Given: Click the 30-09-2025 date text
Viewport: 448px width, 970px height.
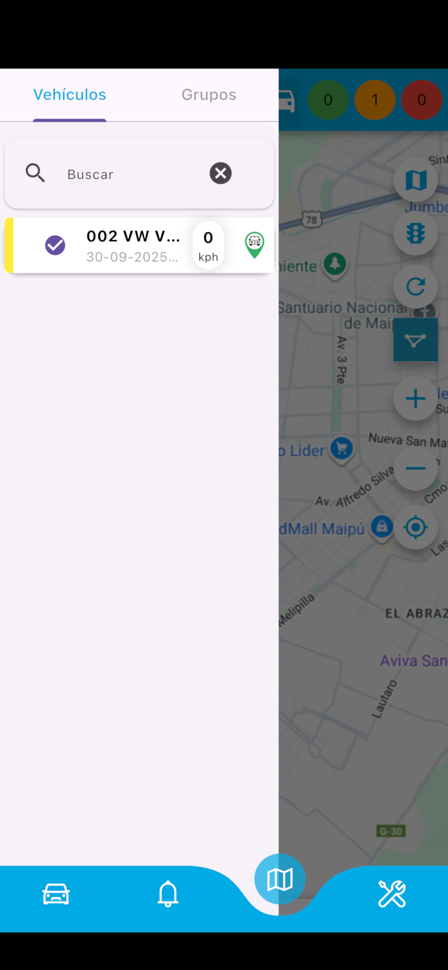Looking at the screenshot, I should coord(132,257).
